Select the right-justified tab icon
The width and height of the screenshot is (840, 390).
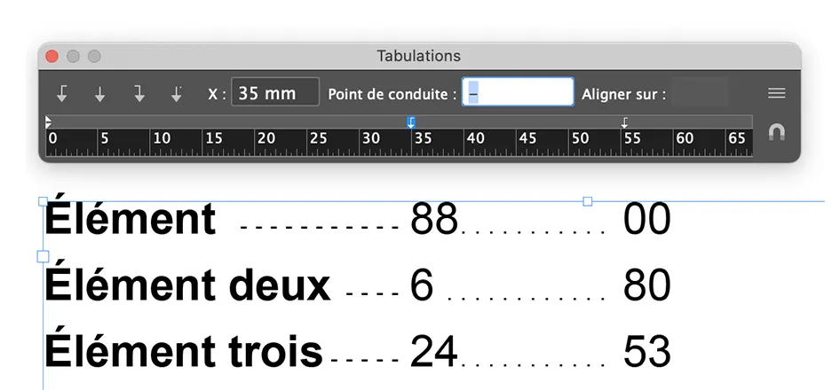click(x=139, y=93)
